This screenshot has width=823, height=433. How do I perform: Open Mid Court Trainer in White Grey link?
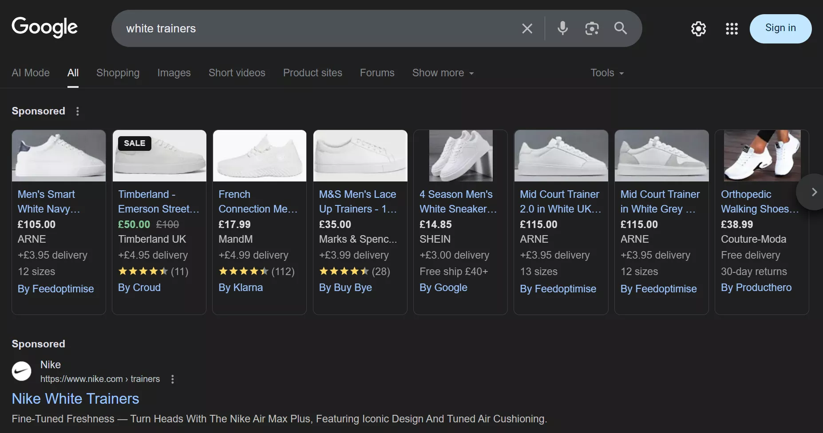pyautogui.click(x=660, y=201)
